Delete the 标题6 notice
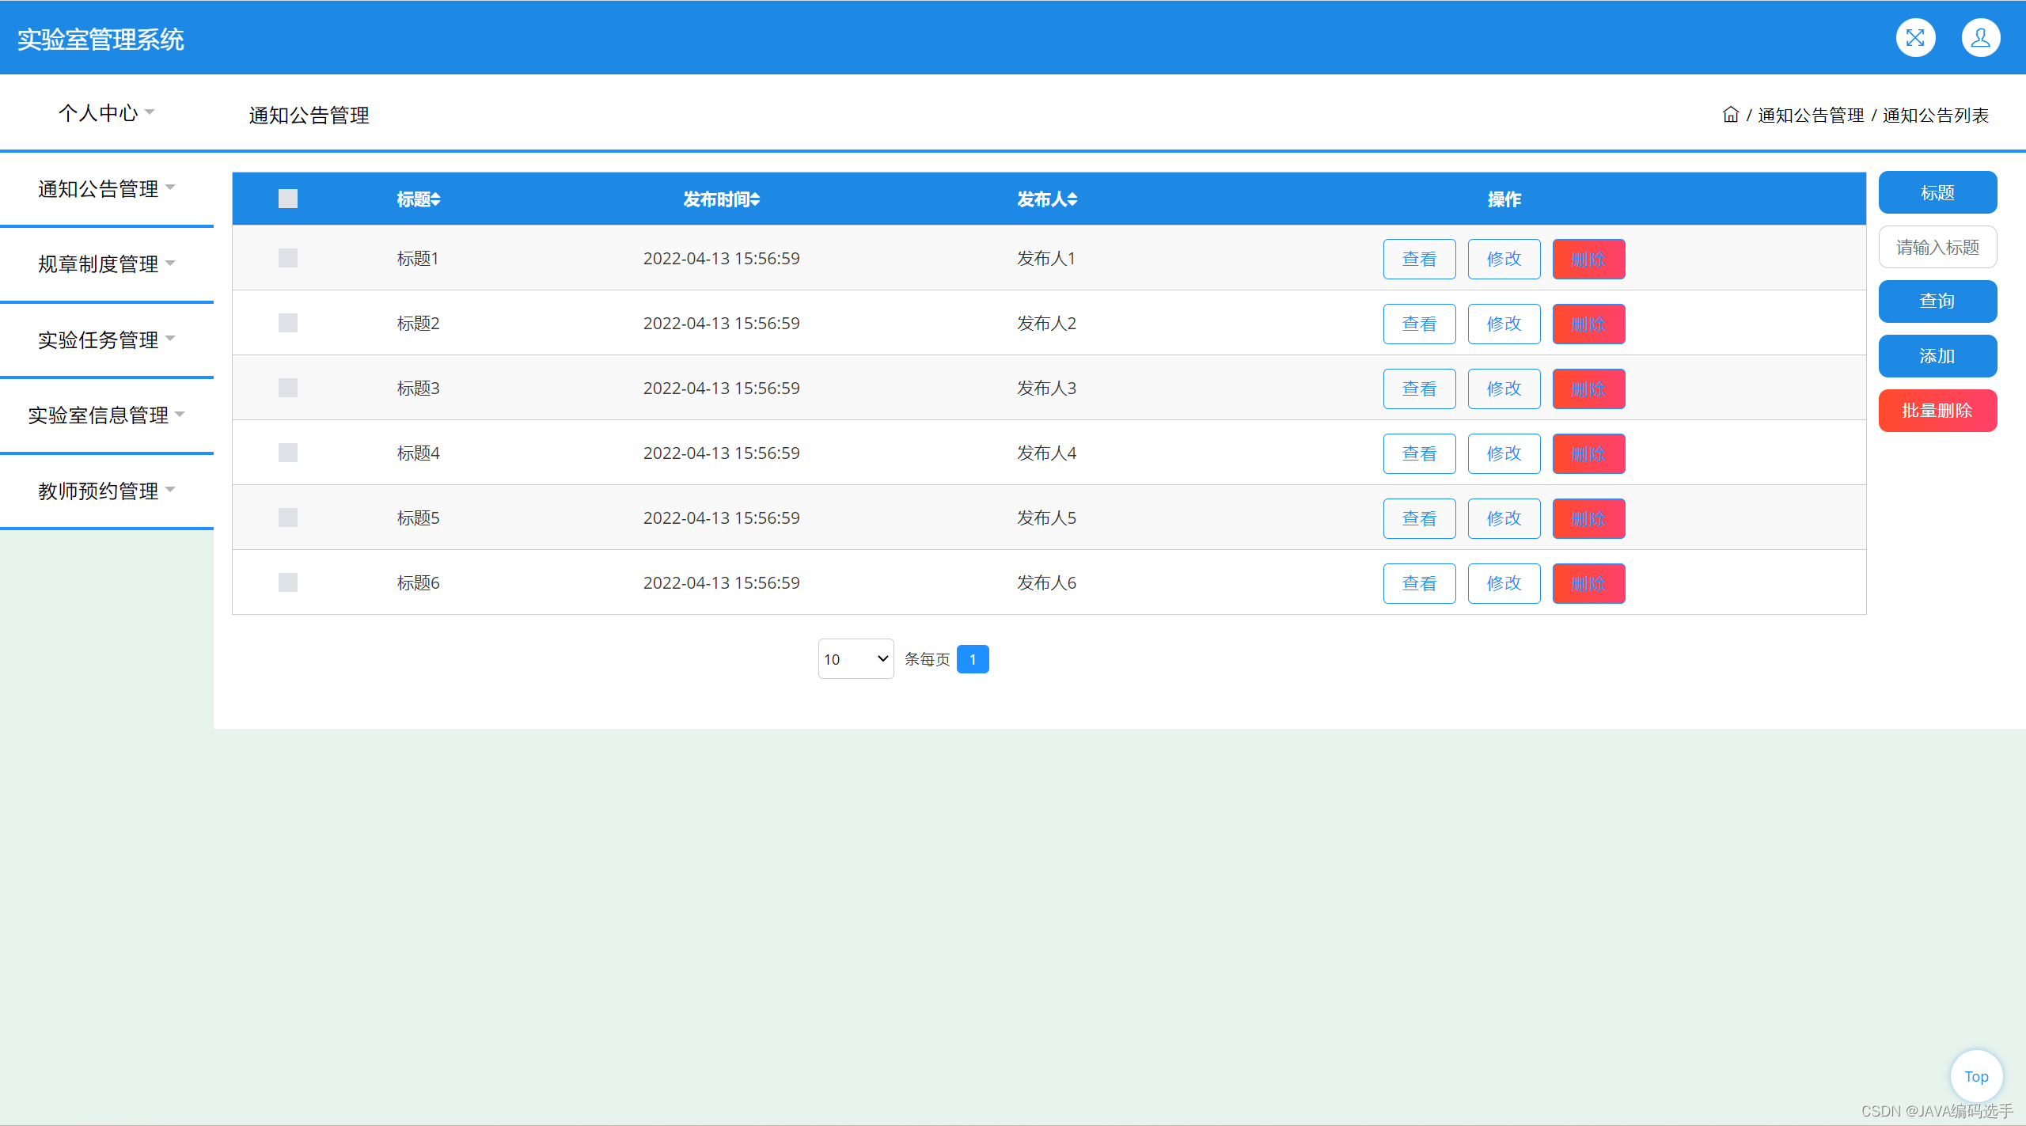Viewport: 2026px width, 1126px height. click(1589, 583)
